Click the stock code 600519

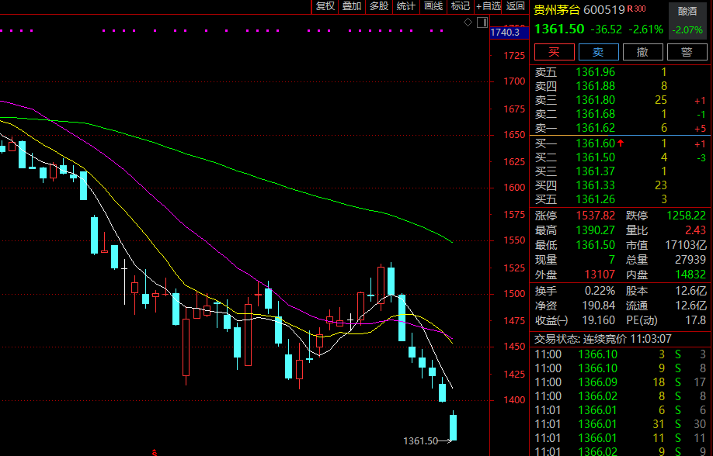pos(603,9)
